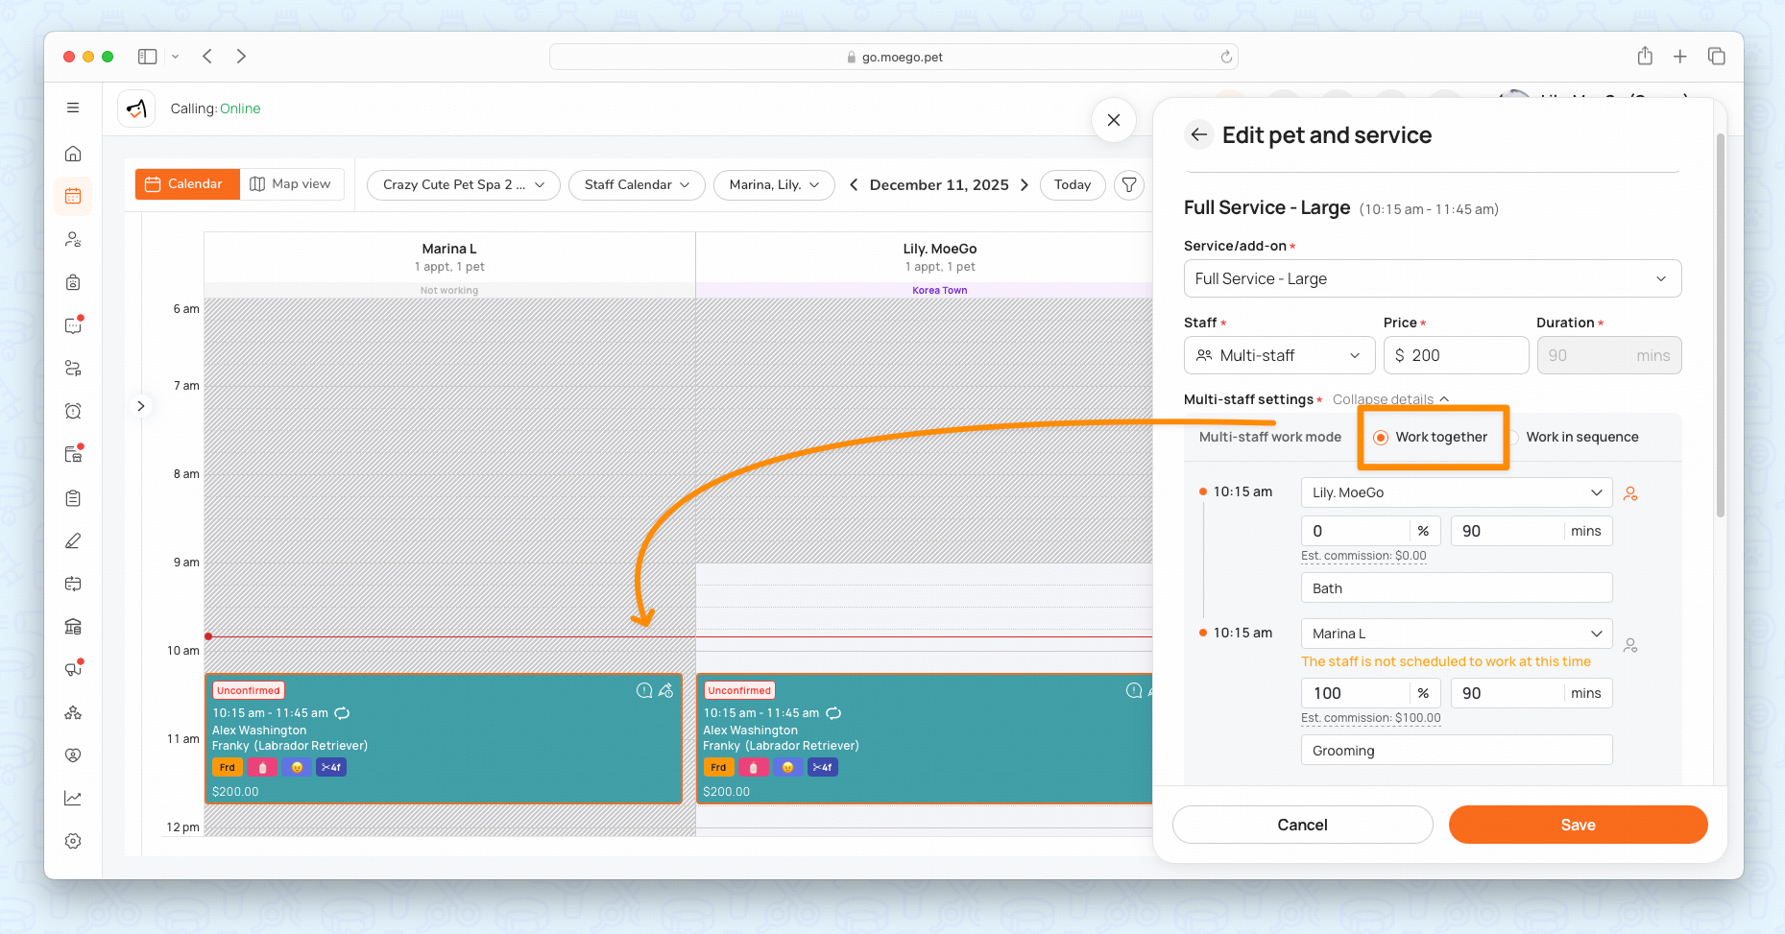The image size is (1785, 934).
Task: Open the line chart reports icon
Action: tap(73, 798)
